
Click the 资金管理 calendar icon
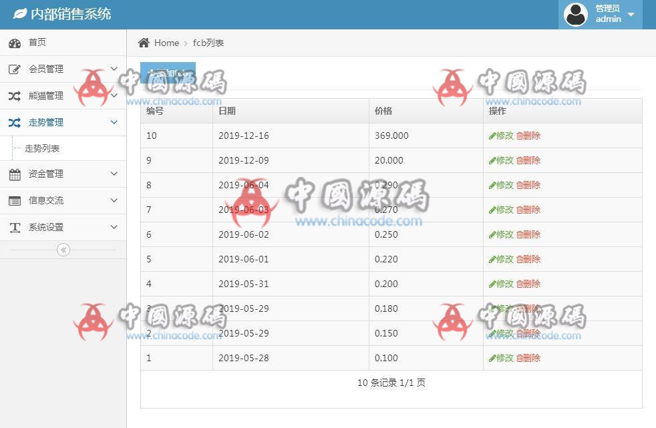click(x=15, y=174)
